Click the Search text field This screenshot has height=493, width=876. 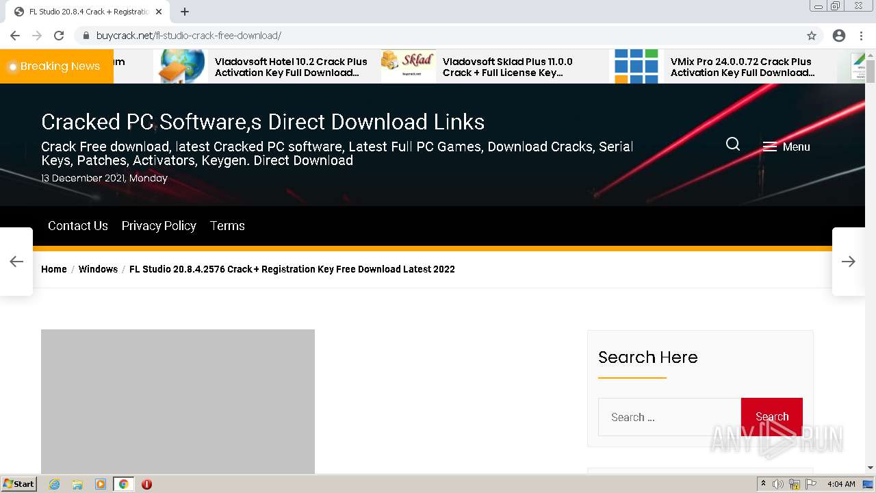(x=670, y=417)
